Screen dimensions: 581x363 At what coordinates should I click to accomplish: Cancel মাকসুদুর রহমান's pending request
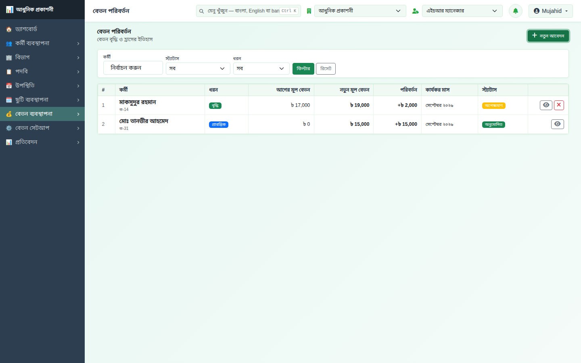pos(559,105)
